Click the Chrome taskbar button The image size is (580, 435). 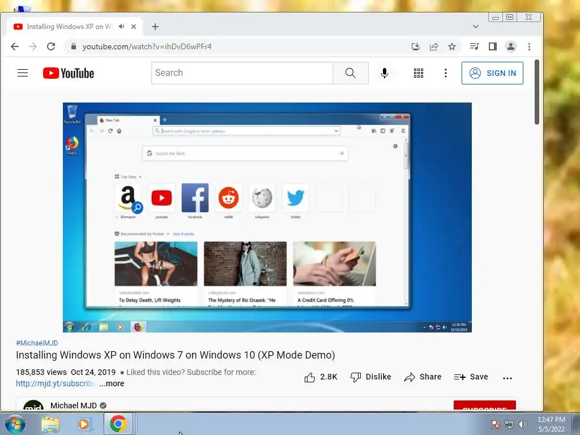tap(118, 424)
